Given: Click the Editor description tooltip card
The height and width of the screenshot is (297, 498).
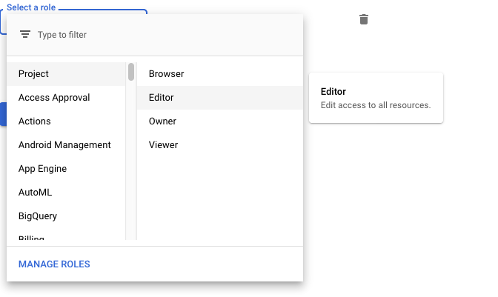Looking at the screenshot, I should pos(376,98).
